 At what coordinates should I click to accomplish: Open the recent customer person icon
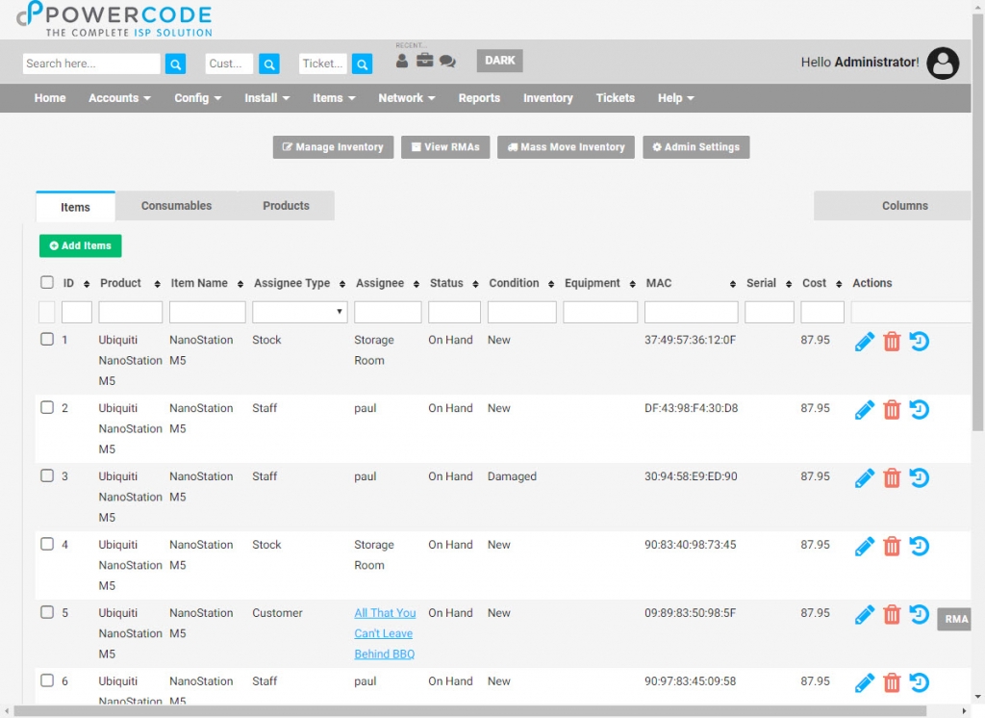(x=401, y=59)
